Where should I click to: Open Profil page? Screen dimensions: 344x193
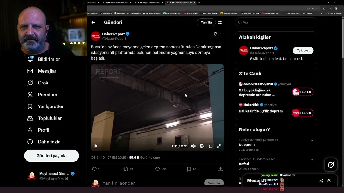pos(38,130)
